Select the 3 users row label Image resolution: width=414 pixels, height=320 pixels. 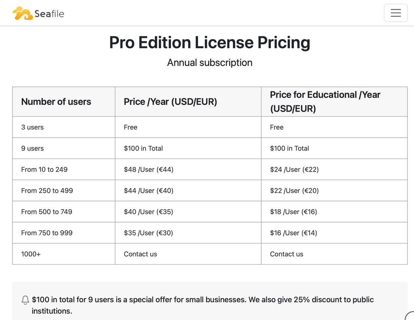pos(32,127)
